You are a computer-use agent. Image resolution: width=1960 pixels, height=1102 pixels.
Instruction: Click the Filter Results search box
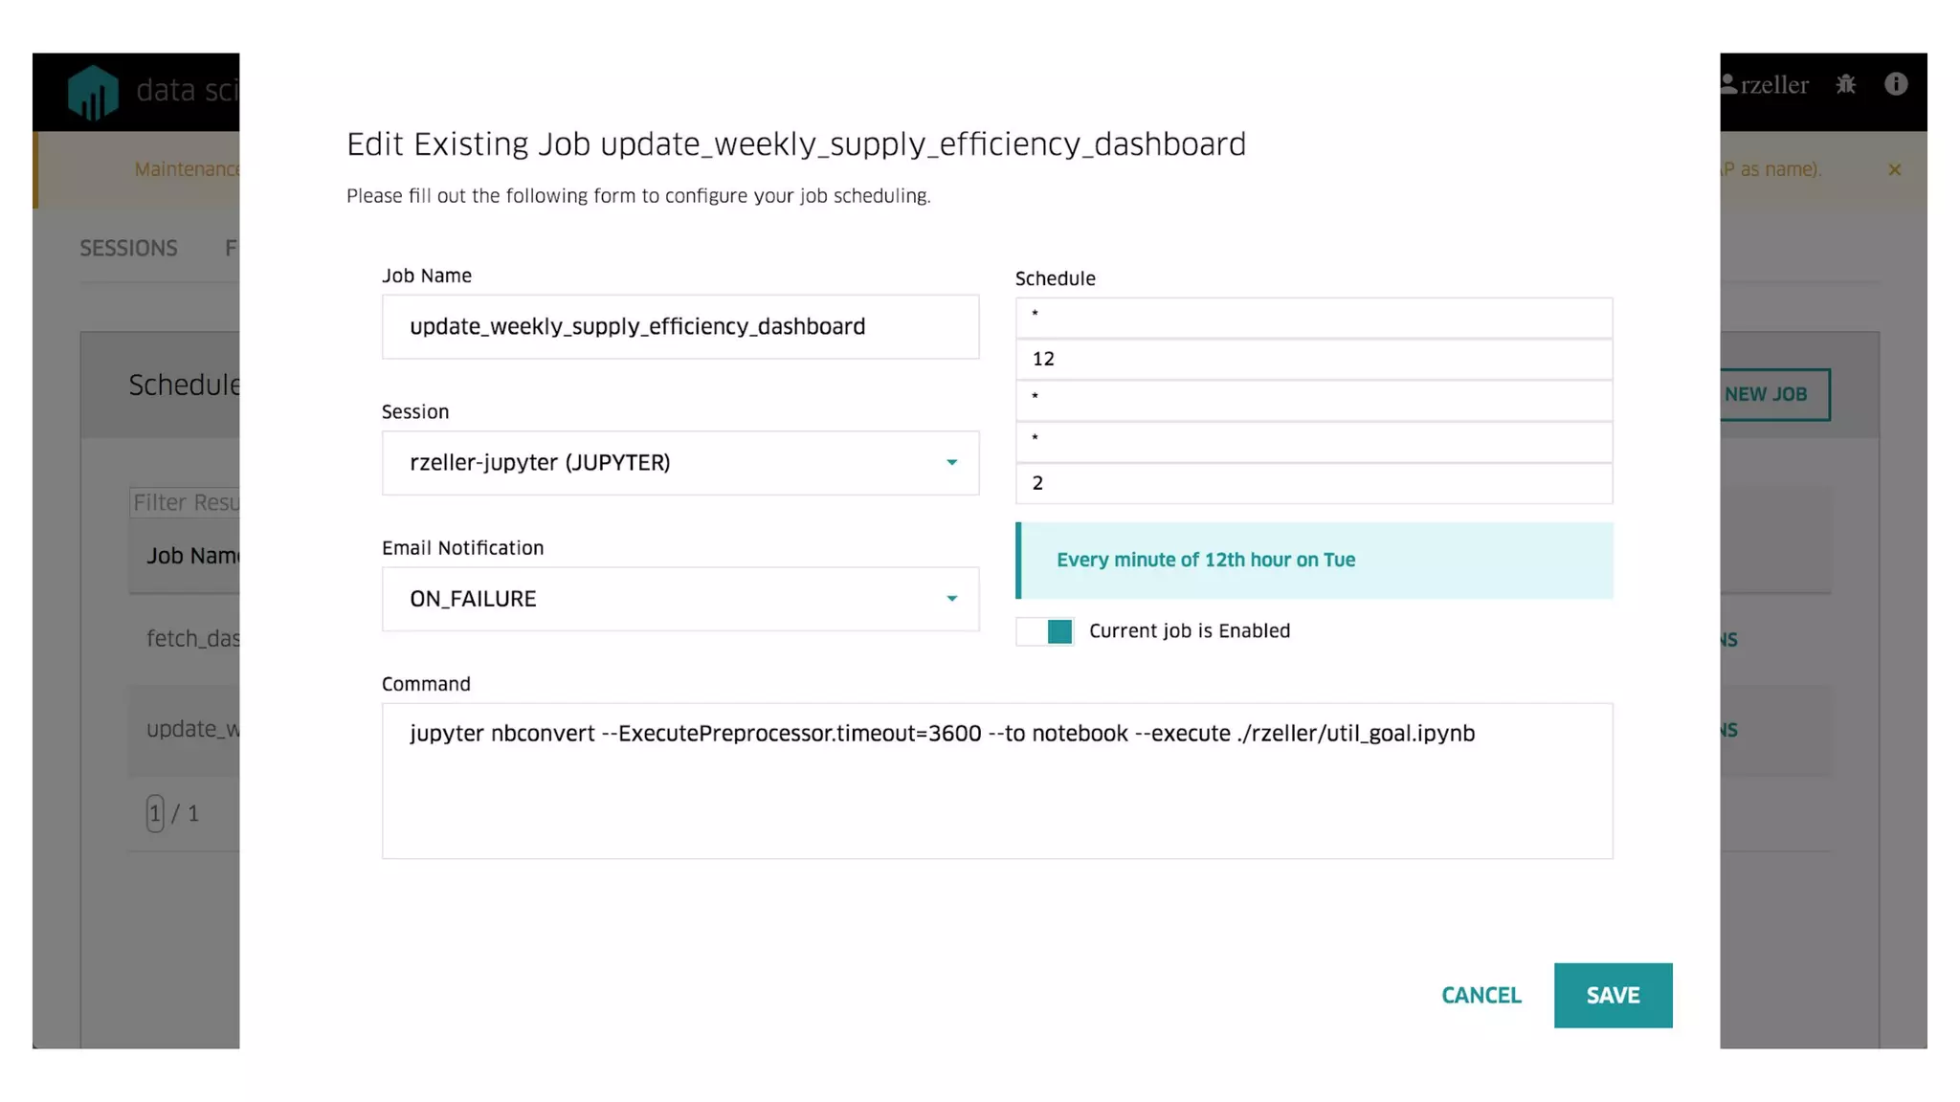pyautogui.click(x=186, y=503)
